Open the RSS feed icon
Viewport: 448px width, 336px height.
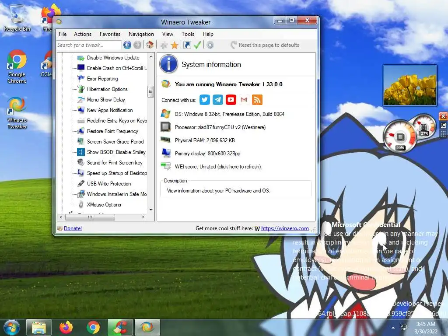tap(257, 100)
